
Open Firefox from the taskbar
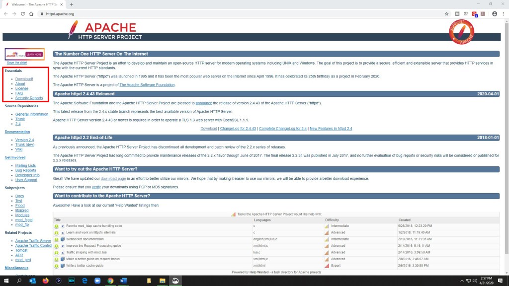click(x=46, y=281)
